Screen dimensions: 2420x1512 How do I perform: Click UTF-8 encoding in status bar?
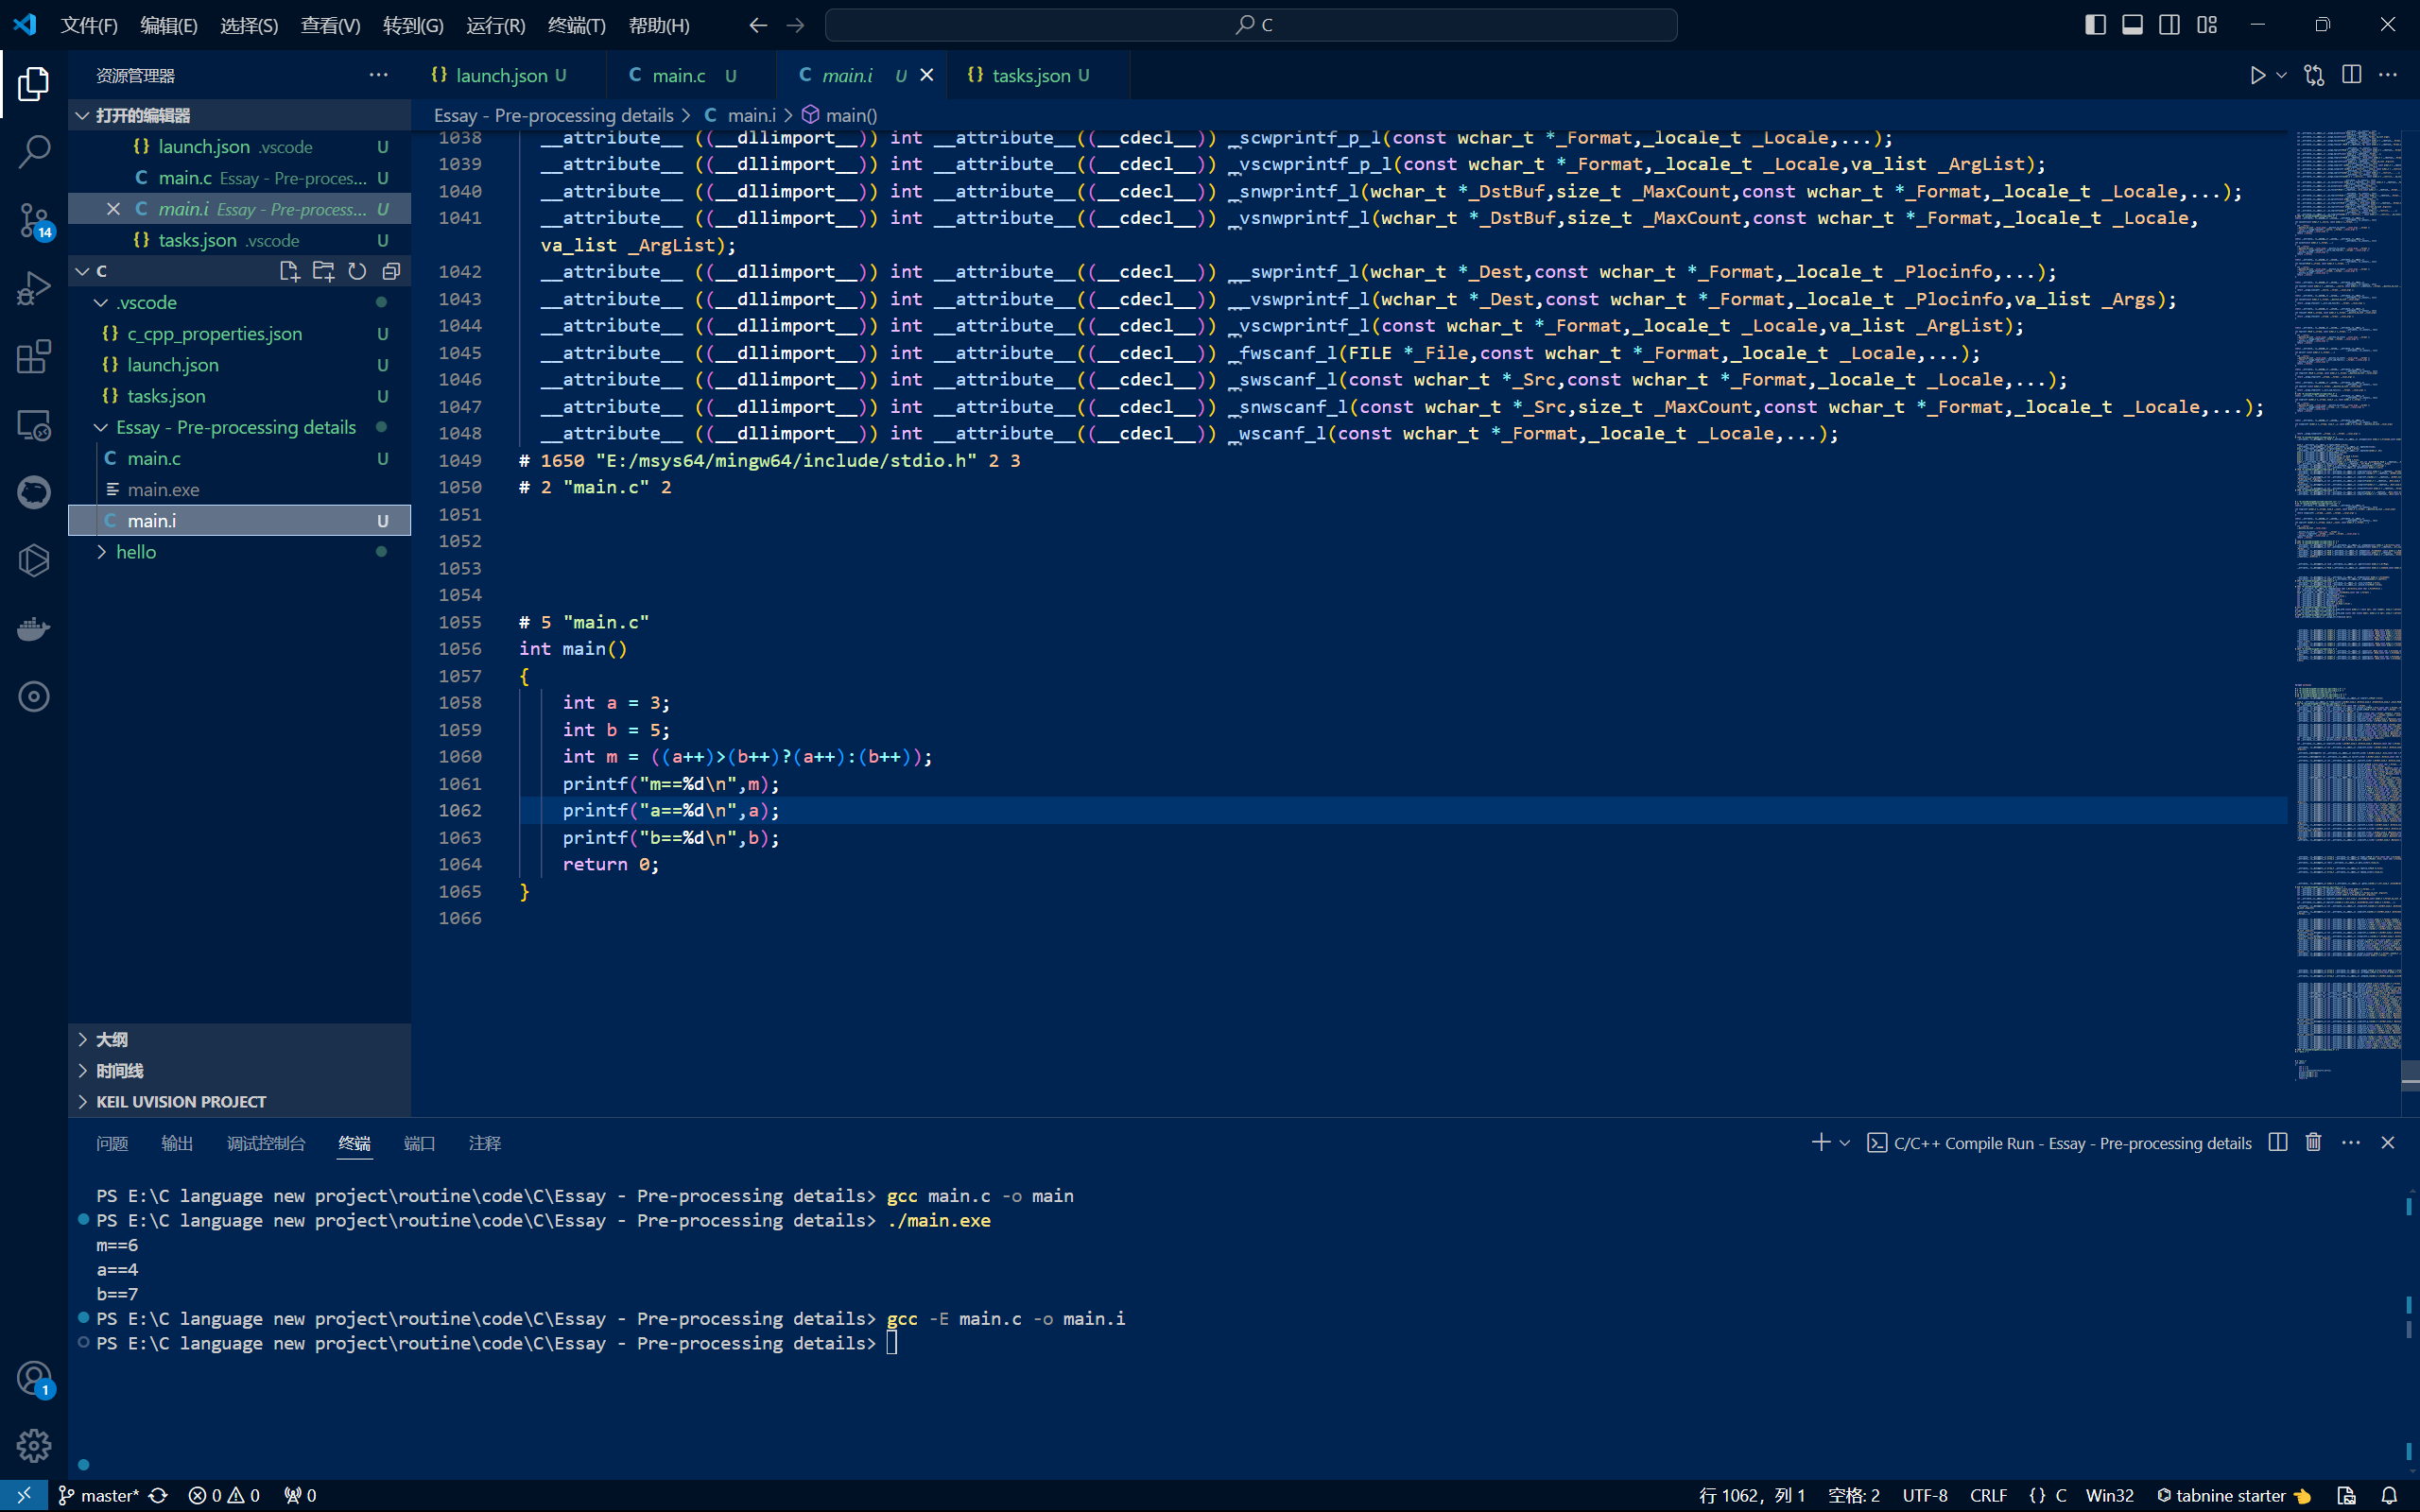click(x=1925, y=1495)
